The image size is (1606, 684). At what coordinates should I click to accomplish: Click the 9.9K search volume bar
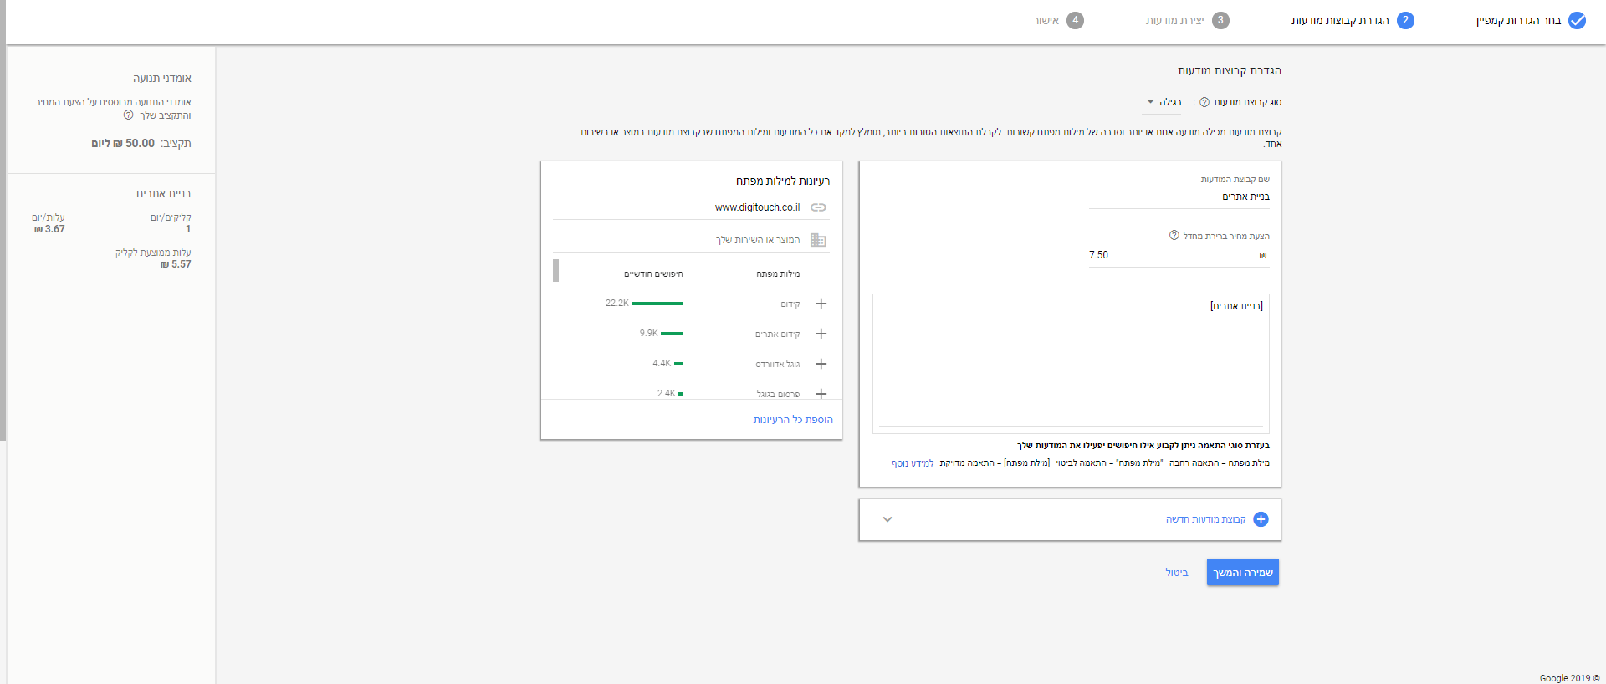point(672,334)
